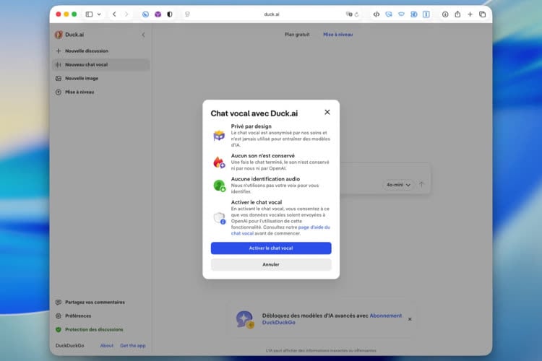Viewport: 542px width, 361px height.
Task: Open Préférences gear in sidebar
Action: [x=59, y=316]
